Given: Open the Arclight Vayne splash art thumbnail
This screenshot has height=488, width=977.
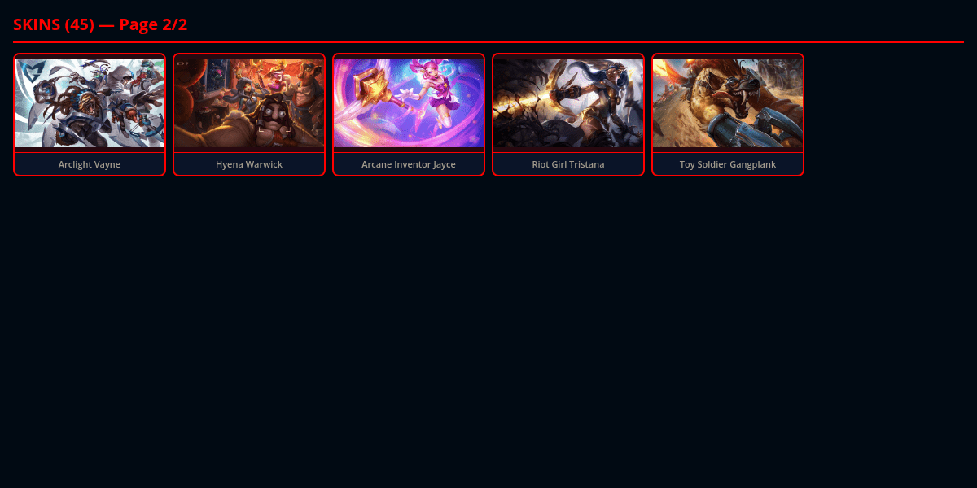Looking at the screenshot, I should (90, 103).
